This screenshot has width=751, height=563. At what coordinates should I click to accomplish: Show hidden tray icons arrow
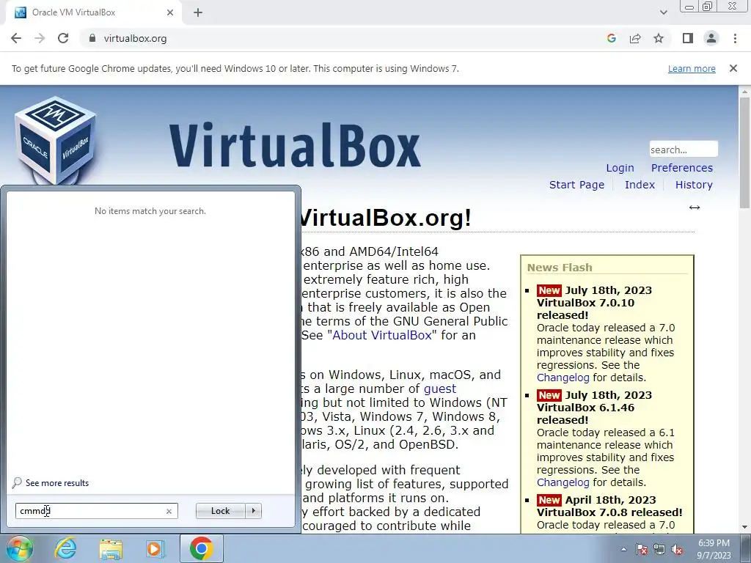(623, 549)
